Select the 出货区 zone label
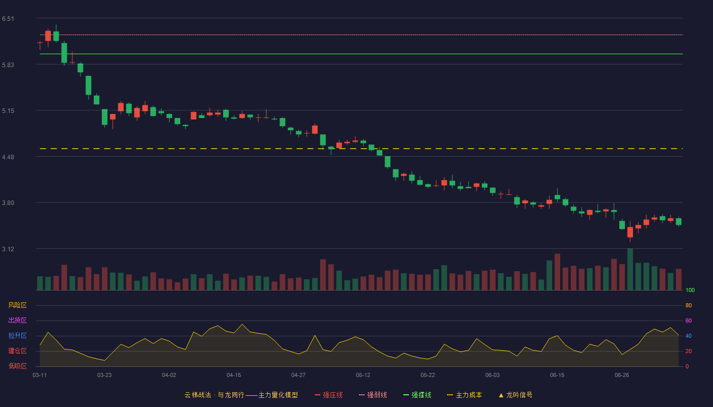 [x=17, y=321]
